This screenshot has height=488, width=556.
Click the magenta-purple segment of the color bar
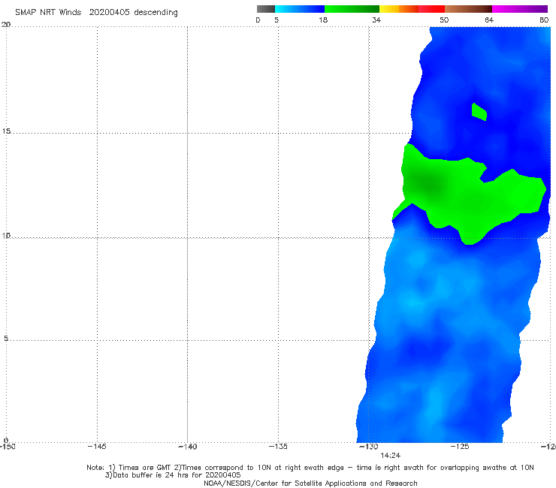click(x=520, y=9)
